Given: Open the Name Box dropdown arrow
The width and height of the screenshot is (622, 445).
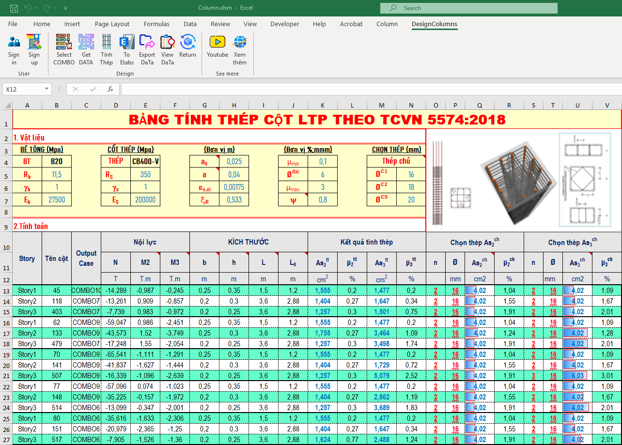Looking at the screenshot, I should pyautogui.click(x=46, y=89).
